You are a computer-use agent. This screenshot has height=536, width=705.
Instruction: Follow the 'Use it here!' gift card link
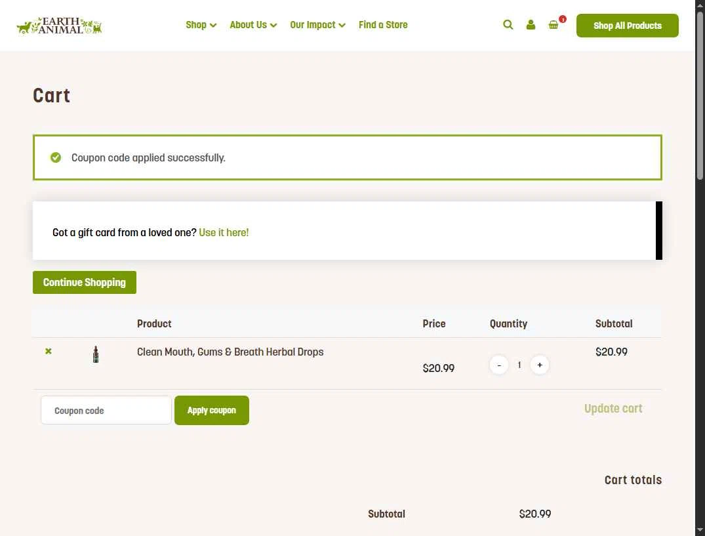(x=224, y=232)
